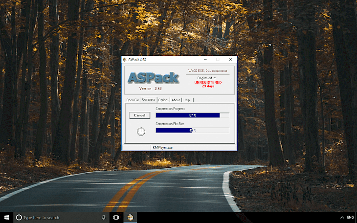Minimize the ASPack window
The image size is (357, 223).
click(x=205, y=60)
